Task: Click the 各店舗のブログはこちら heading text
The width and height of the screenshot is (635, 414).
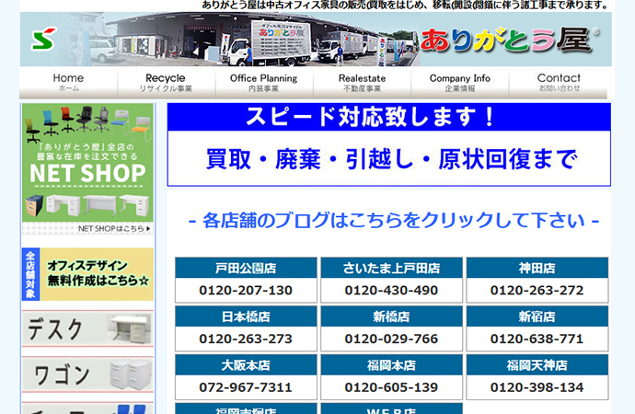Action: point(394,221)
